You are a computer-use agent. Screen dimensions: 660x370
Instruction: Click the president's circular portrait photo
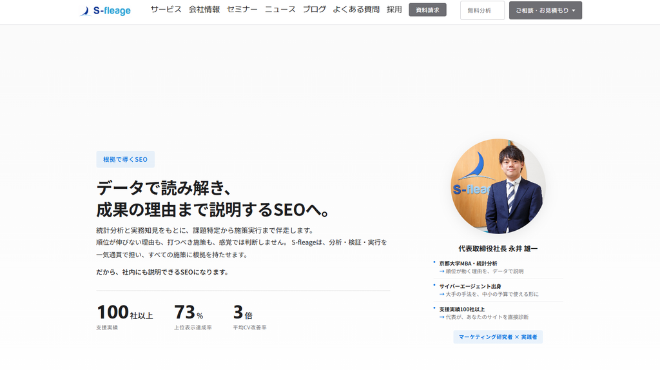click(498, 186)
